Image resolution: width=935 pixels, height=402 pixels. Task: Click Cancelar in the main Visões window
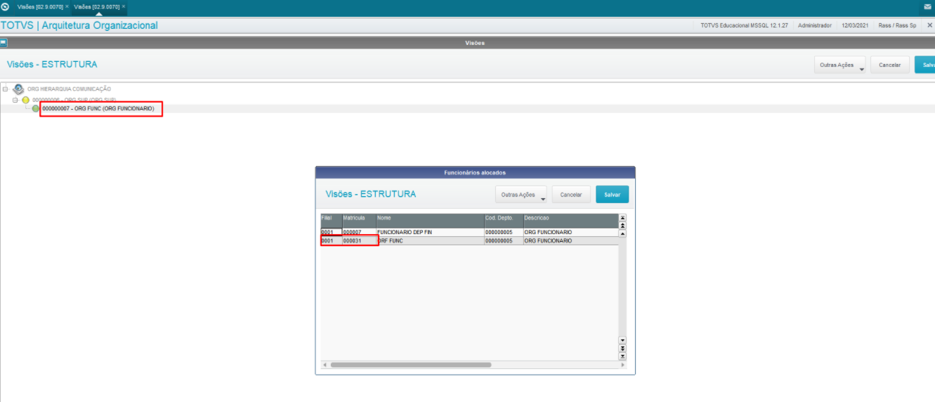coord(890,65)
